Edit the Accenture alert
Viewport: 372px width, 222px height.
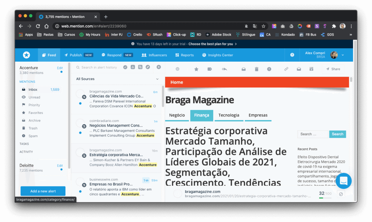(x=60, y=68)
